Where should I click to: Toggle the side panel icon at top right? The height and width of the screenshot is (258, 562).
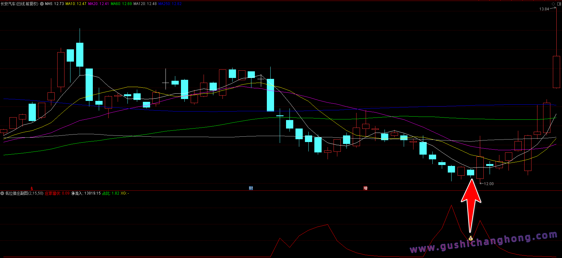click(x=559, y=4)
